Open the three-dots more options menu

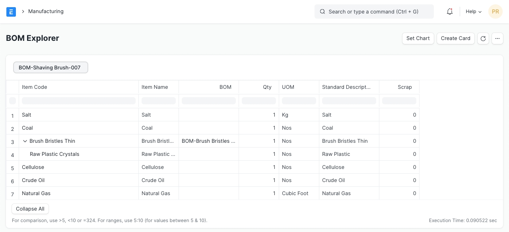click(497, 38)
